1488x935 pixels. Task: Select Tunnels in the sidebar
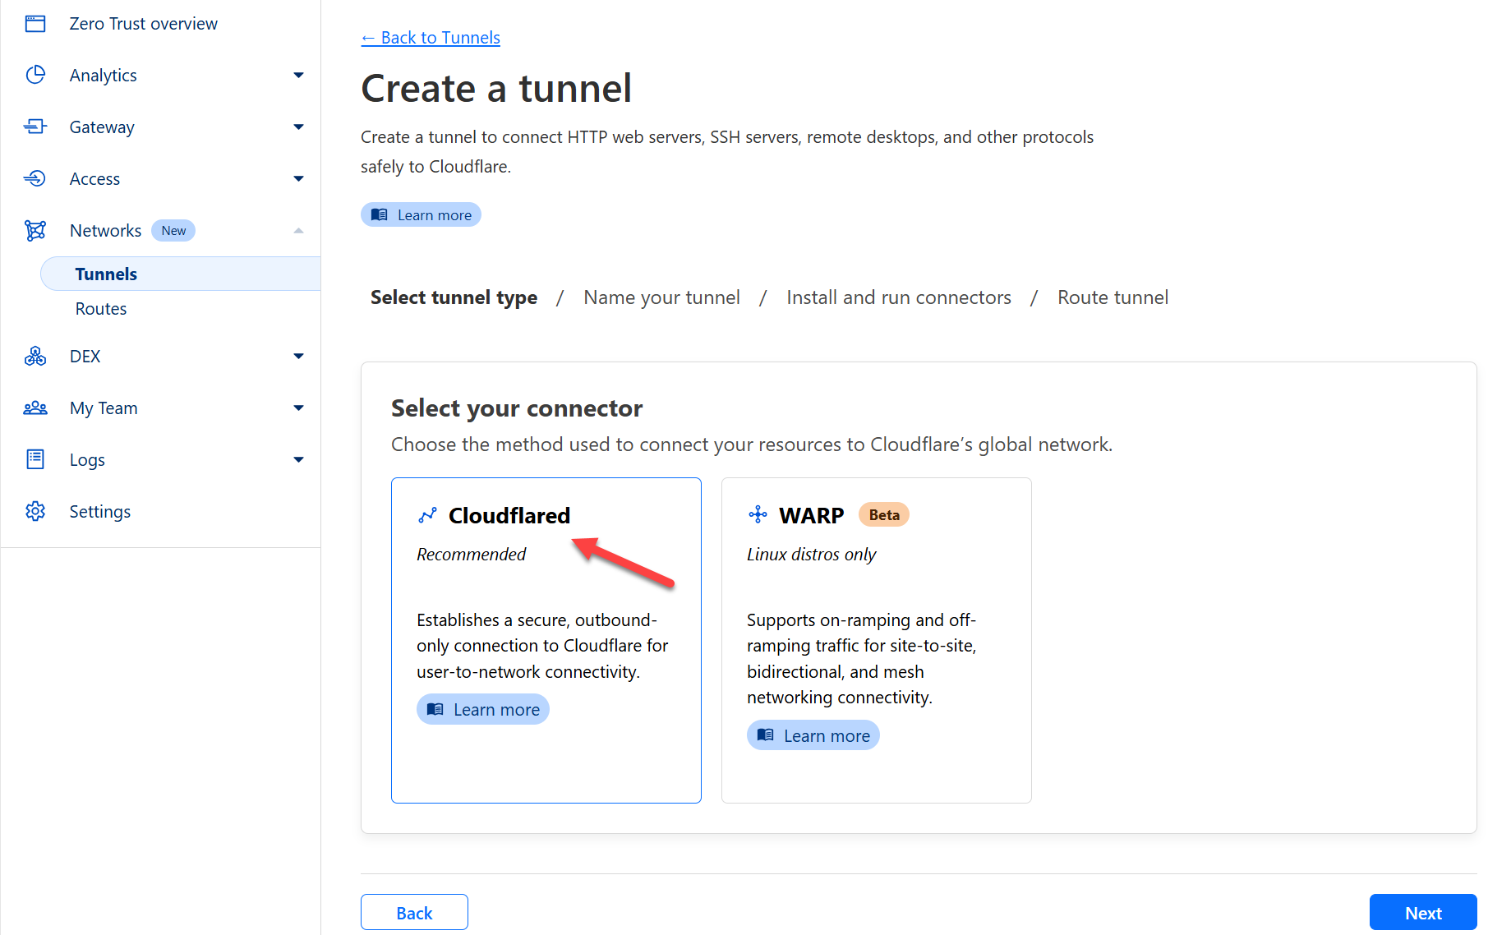(x=180, y=274)
